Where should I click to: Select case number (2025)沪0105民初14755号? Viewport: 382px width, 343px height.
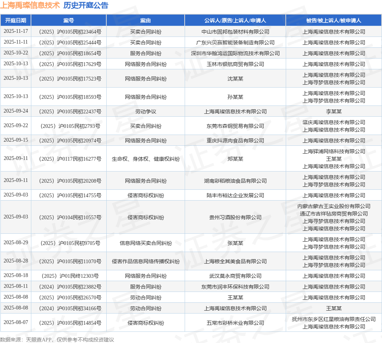[x=70, y=195]
